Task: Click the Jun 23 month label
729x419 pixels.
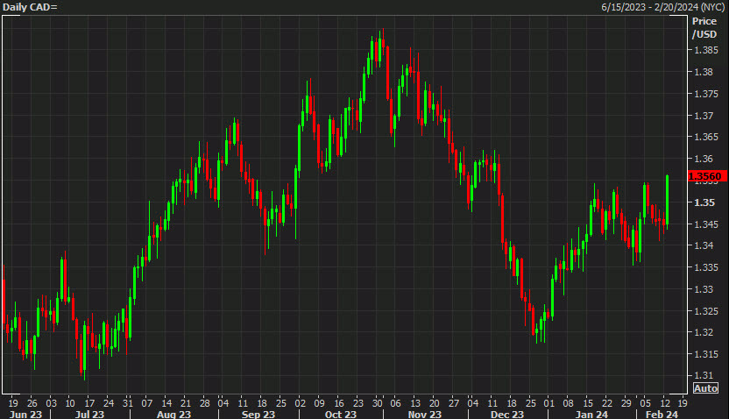Action: tap(25, 414)
